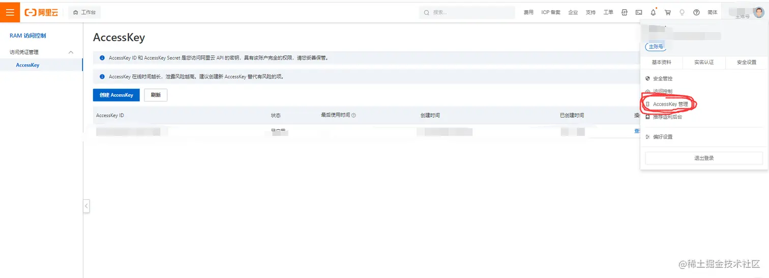
Task: Click the 刷新 refresh button
Action: click(156, 95)
